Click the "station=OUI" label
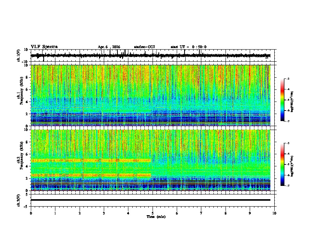Screen dimensions: 309x239 click(144, 47)
